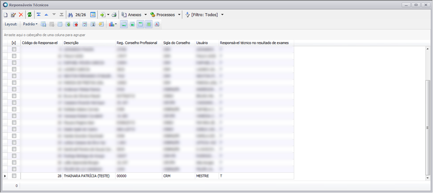The width and height of the screenshot is (433, 193).
Task: Delete the record with the red X icon
Action: 21,15
